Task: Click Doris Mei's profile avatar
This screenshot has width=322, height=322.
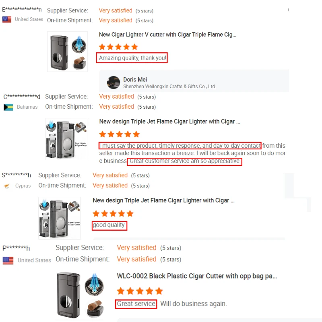Action: 114,83
